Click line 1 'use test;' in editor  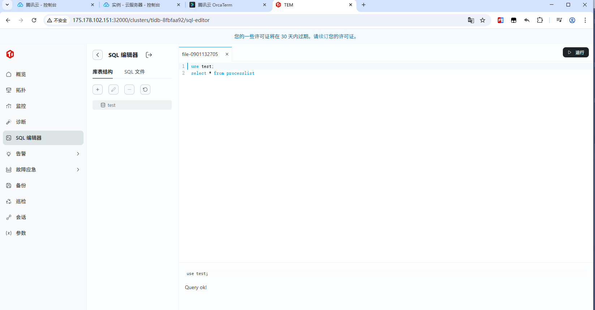pos(202,66)
